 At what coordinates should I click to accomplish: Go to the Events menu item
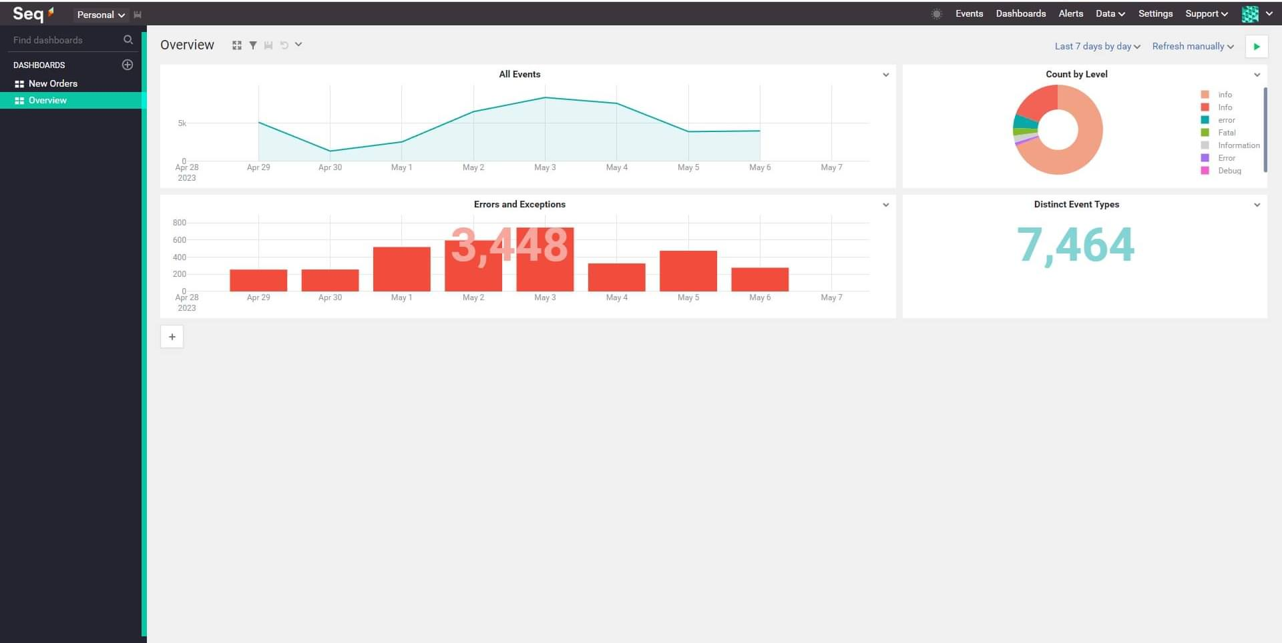coord(969,14)
